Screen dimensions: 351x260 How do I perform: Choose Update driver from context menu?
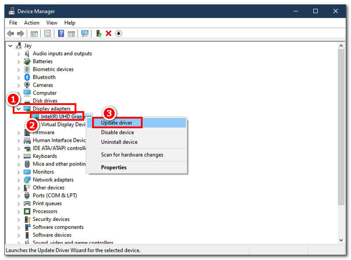point(117,123)
